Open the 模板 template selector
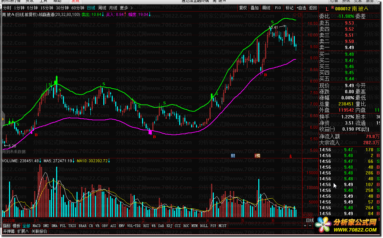 coord(16,226)
